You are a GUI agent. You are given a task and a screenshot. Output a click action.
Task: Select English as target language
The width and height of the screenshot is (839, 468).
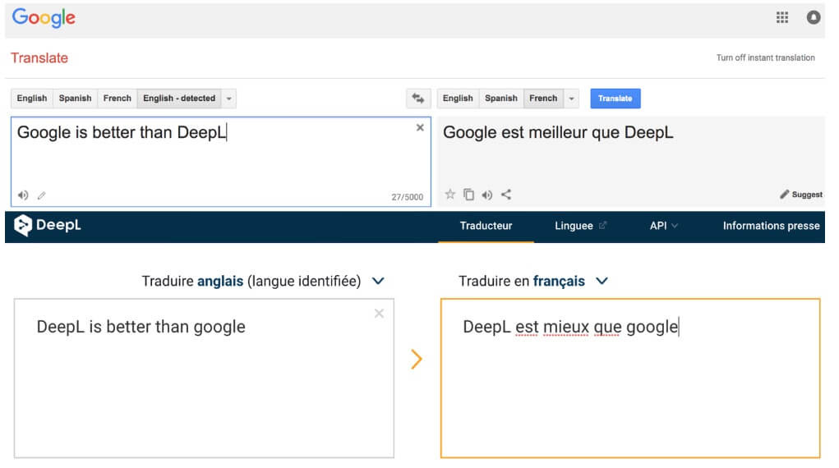[x=458, y=99]
